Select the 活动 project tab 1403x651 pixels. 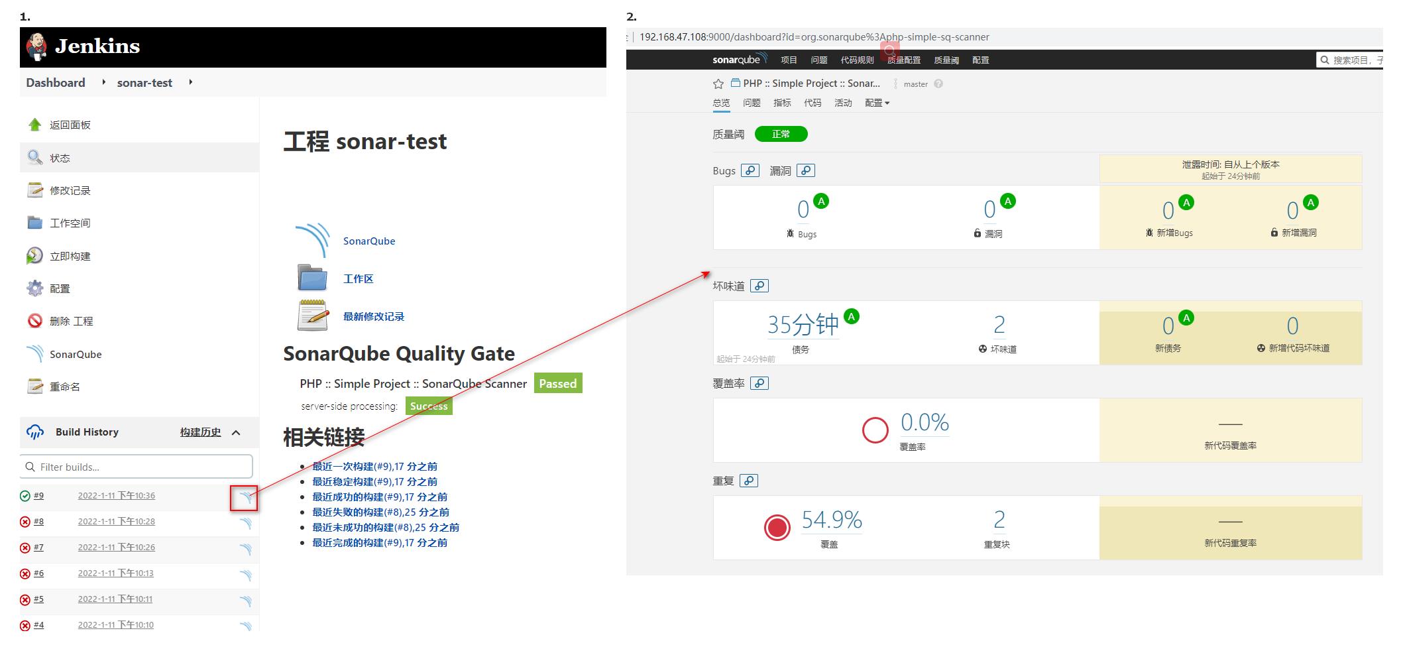[x=843, y=103]
